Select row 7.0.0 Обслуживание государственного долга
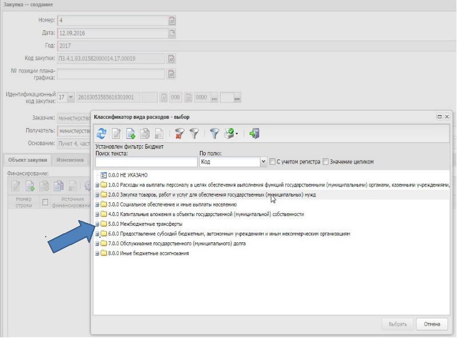The image size is (457, 343). pyautogui.click(x=177, y=244)
